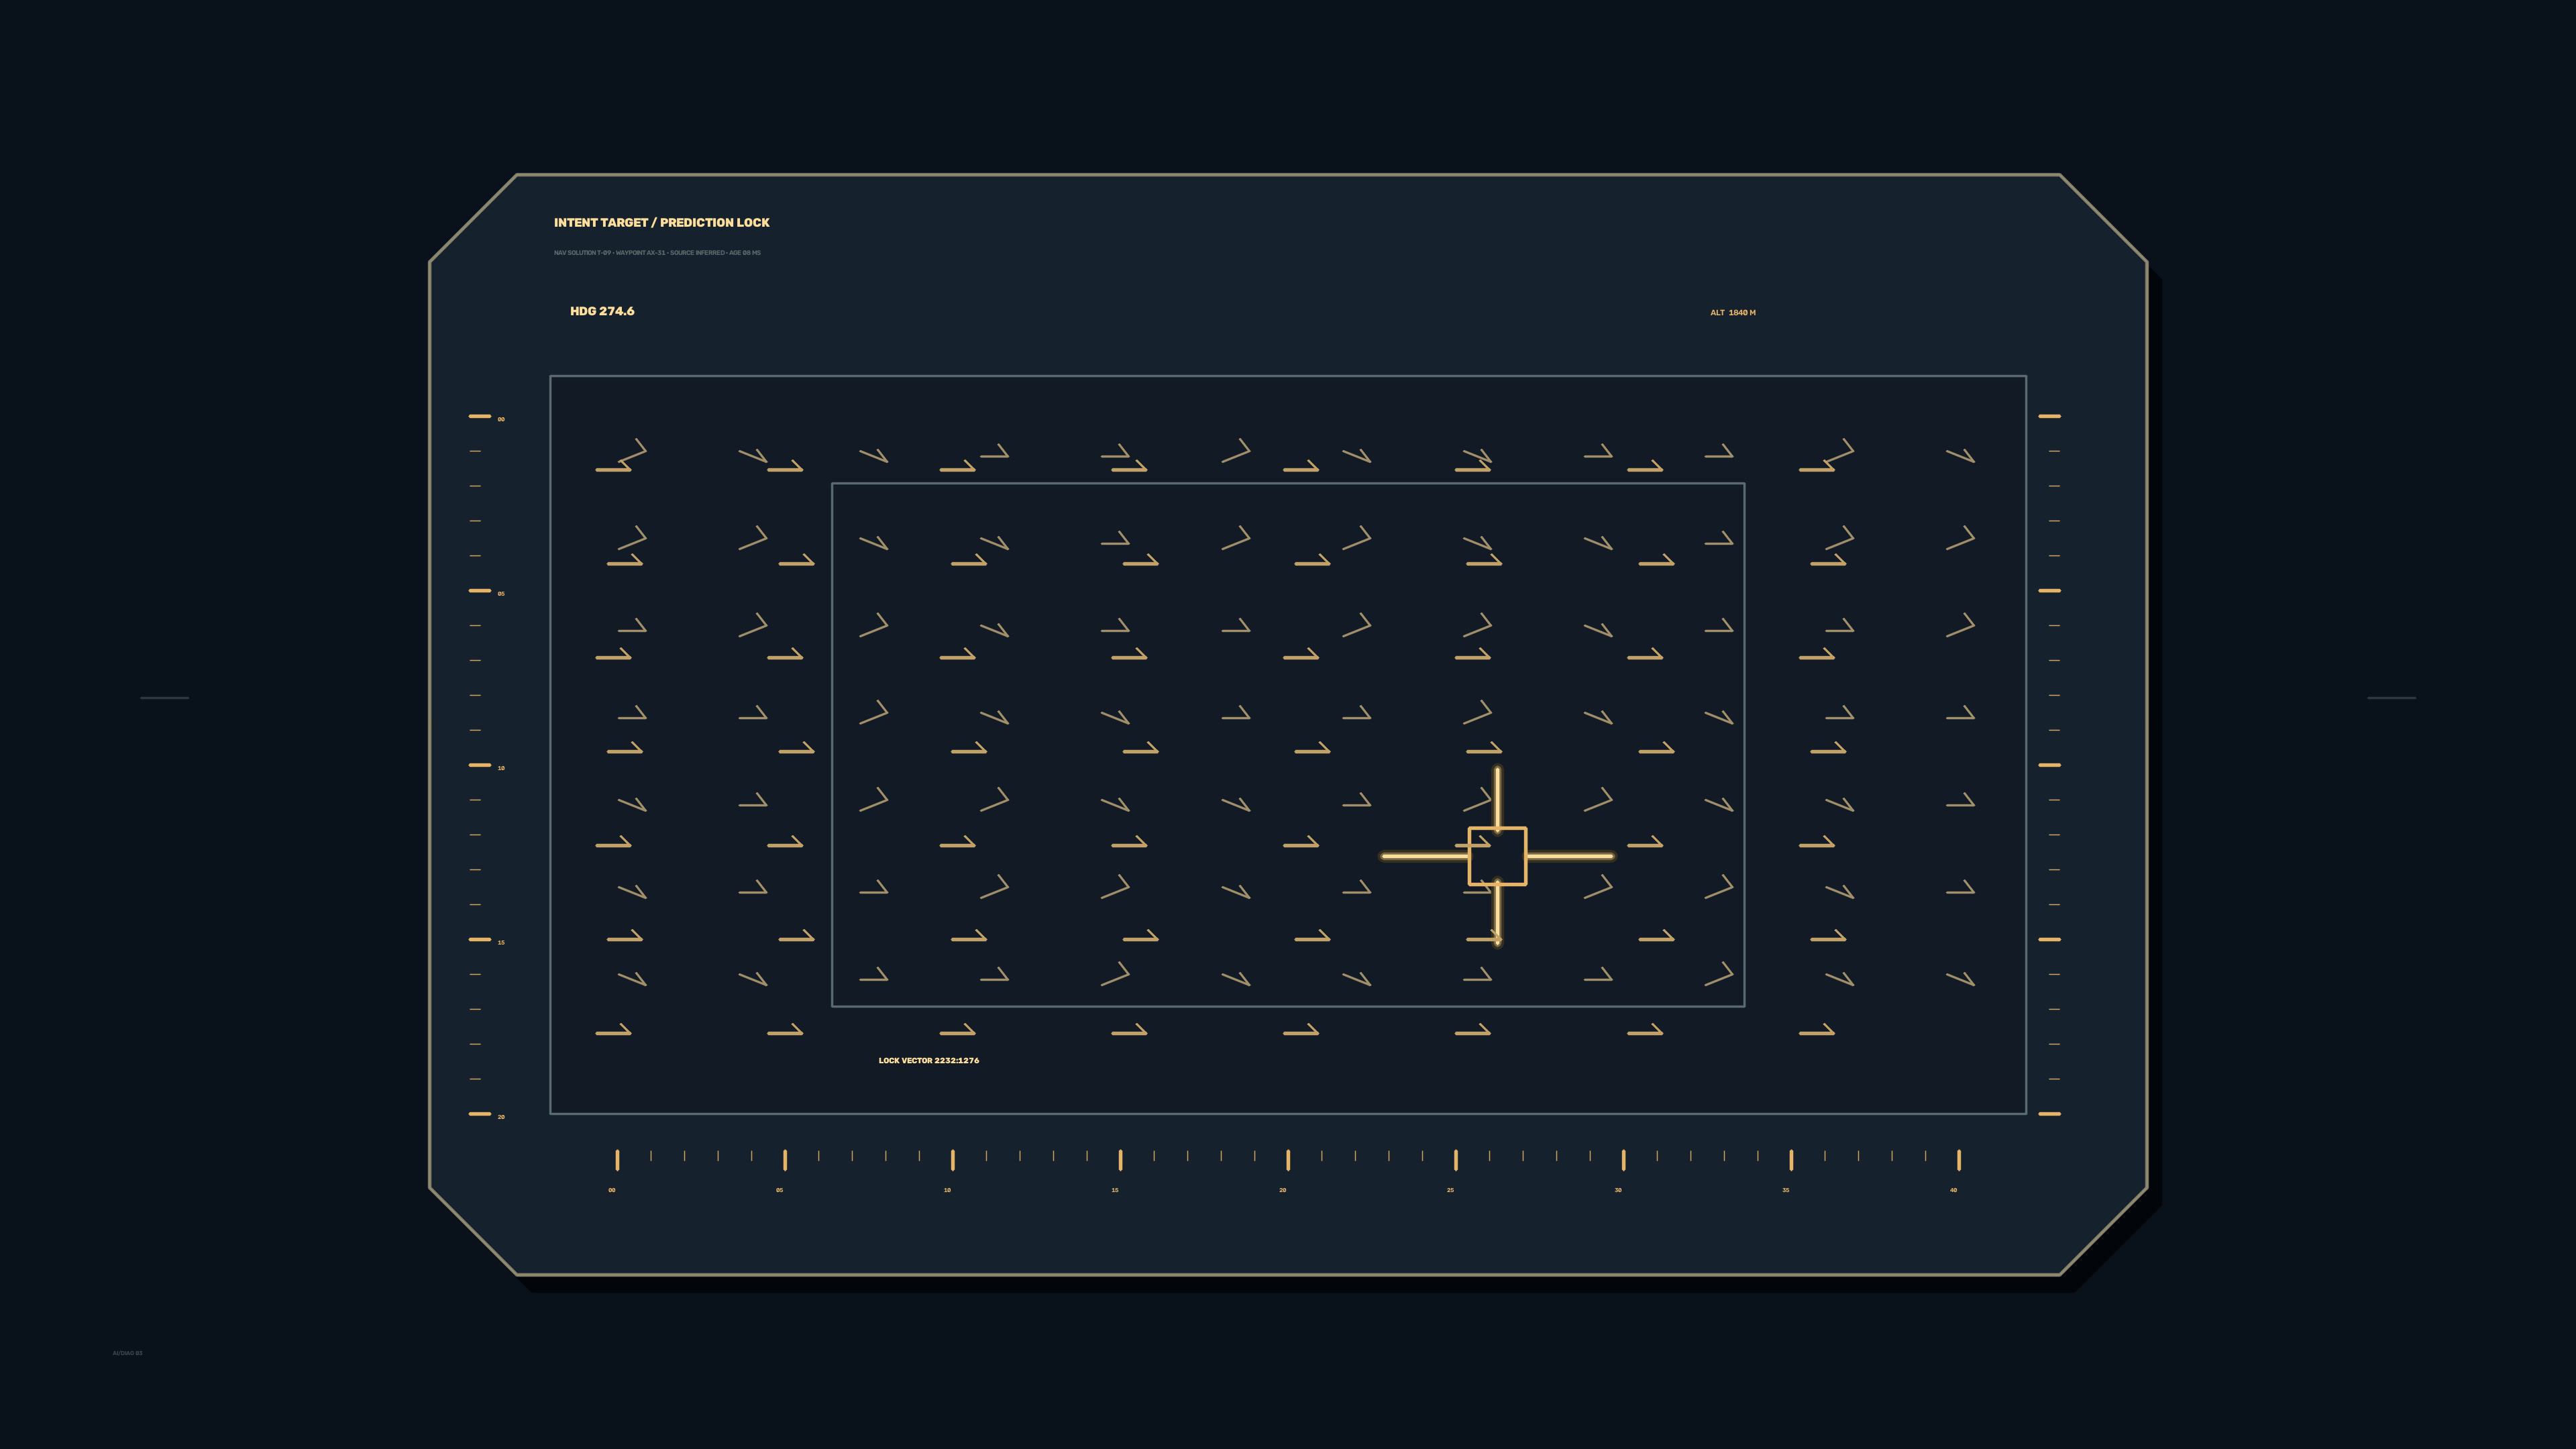
Task: Click the INTENT TARGET / PREDICTION LOCK title
Action: click(662, 223)
